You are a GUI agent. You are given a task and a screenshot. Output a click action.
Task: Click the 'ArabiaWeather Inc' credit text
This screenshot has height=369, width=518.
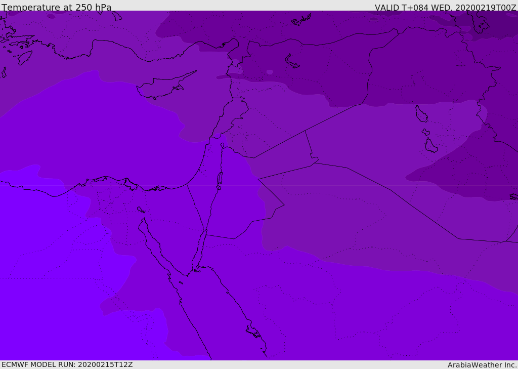click(x=482, y=365)
